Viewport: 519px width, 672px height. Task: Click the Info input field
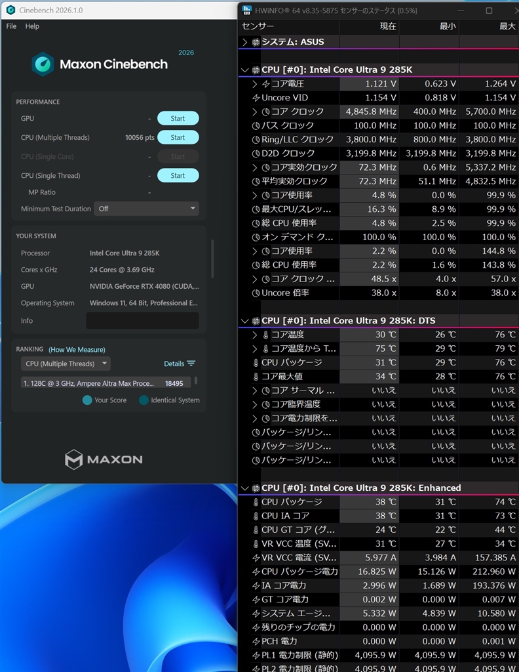[x=142, y=320]
